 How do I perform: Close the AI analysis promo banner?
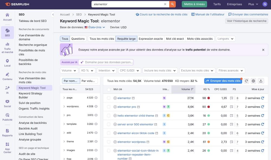[263, 50]
